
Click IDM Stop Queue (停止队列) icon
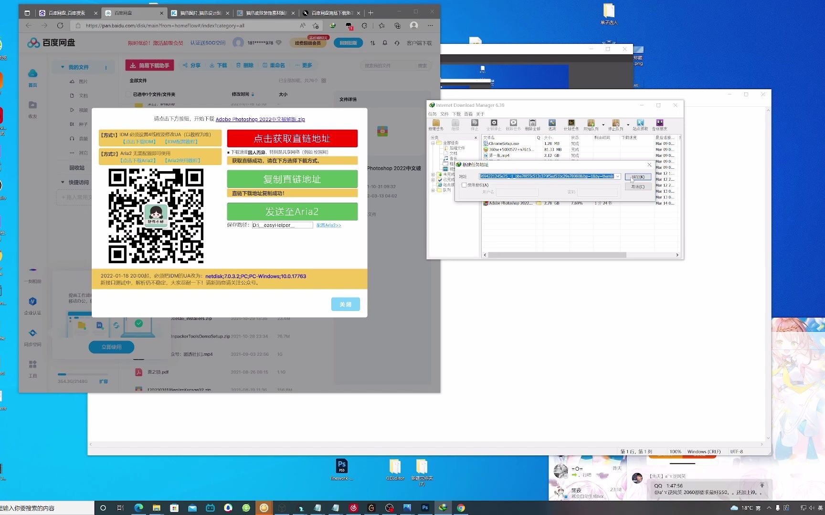[615, 125]
